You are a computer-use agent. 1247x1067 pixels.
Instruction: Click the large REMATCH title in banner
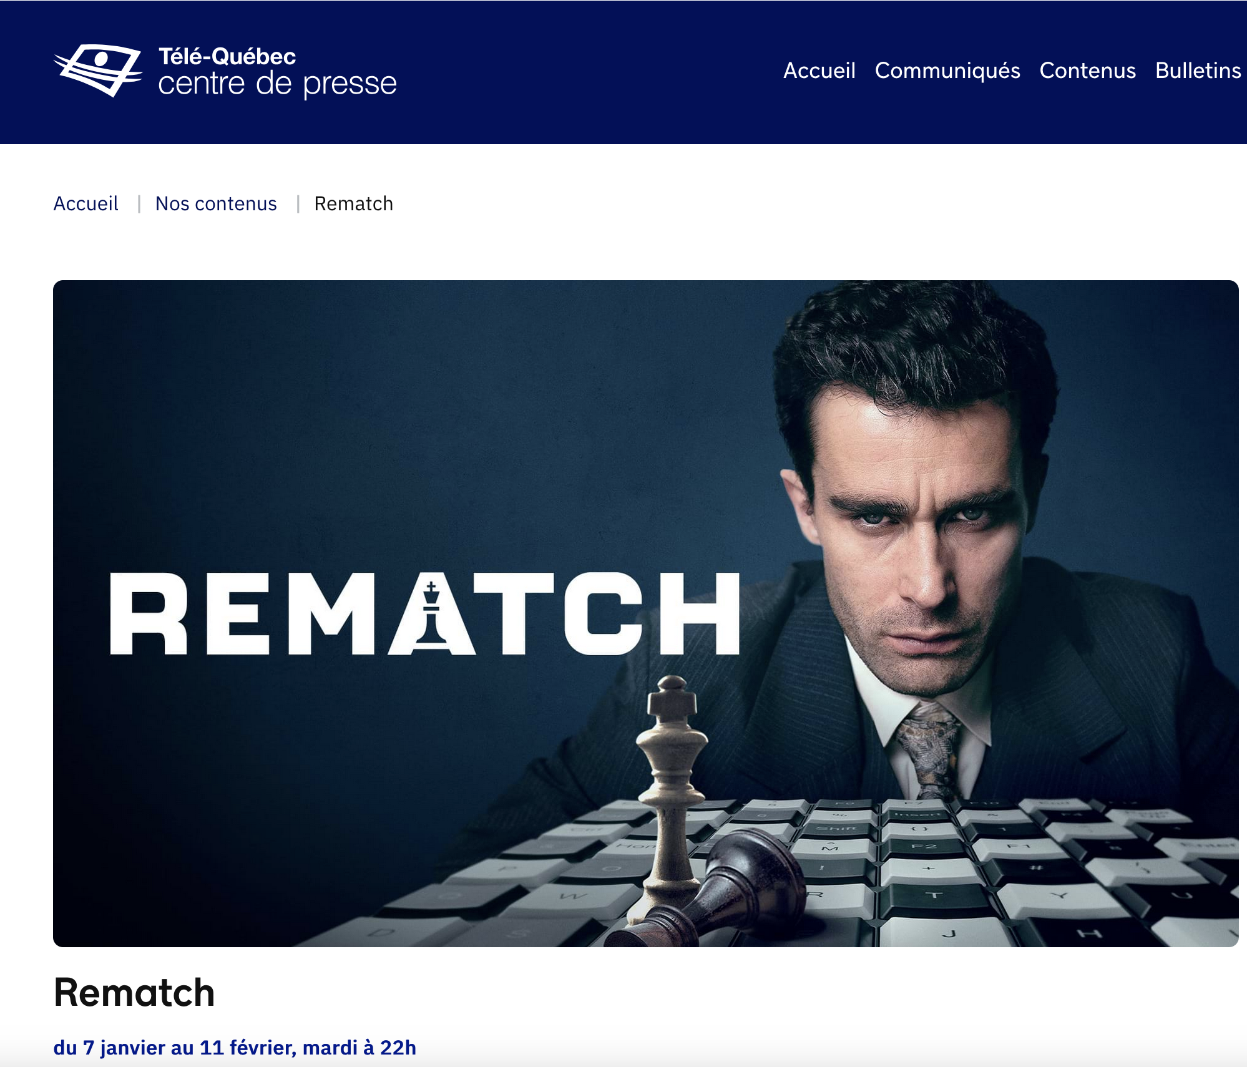424,613
